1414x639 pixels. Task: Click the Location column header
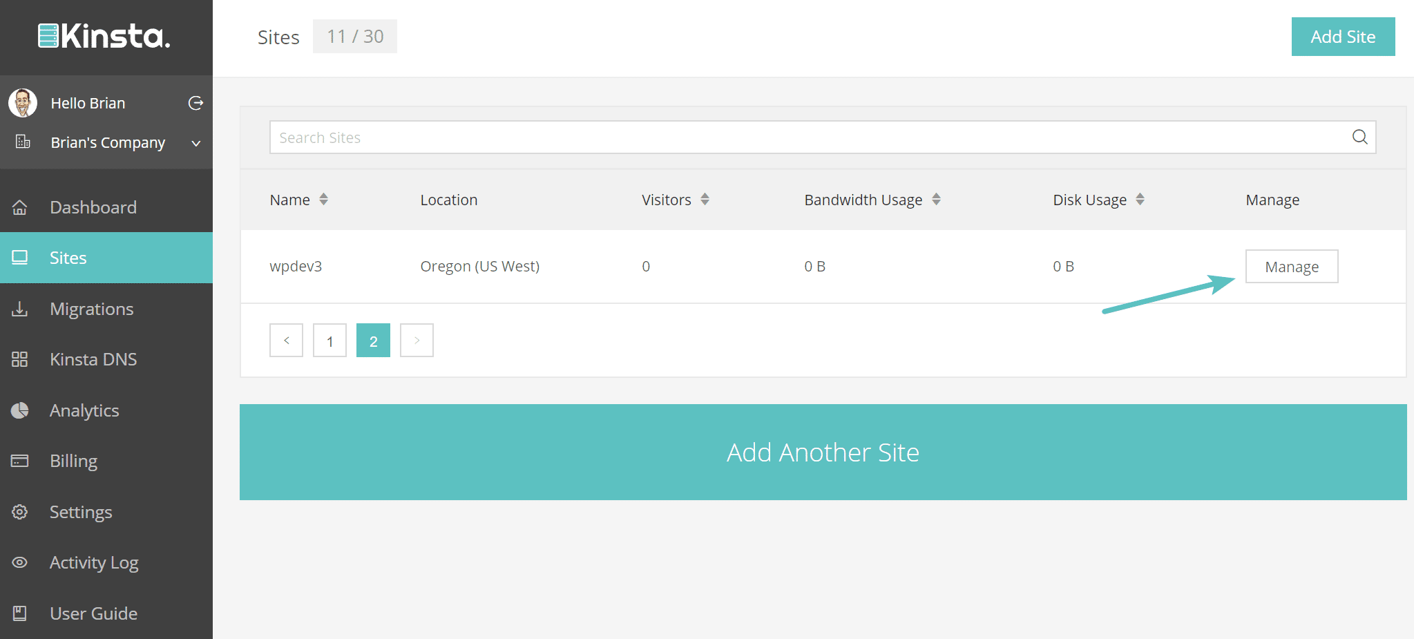pos(449,200)
